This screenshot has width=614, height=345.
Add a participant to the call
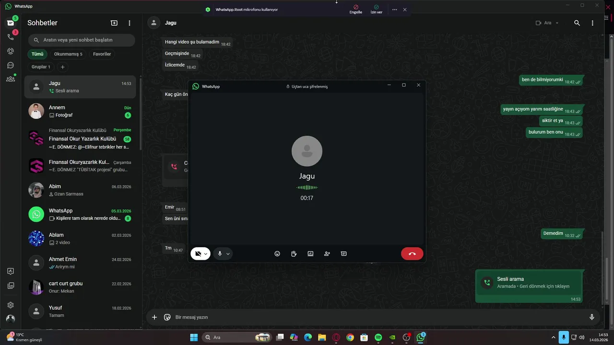[x=327, y=254]
